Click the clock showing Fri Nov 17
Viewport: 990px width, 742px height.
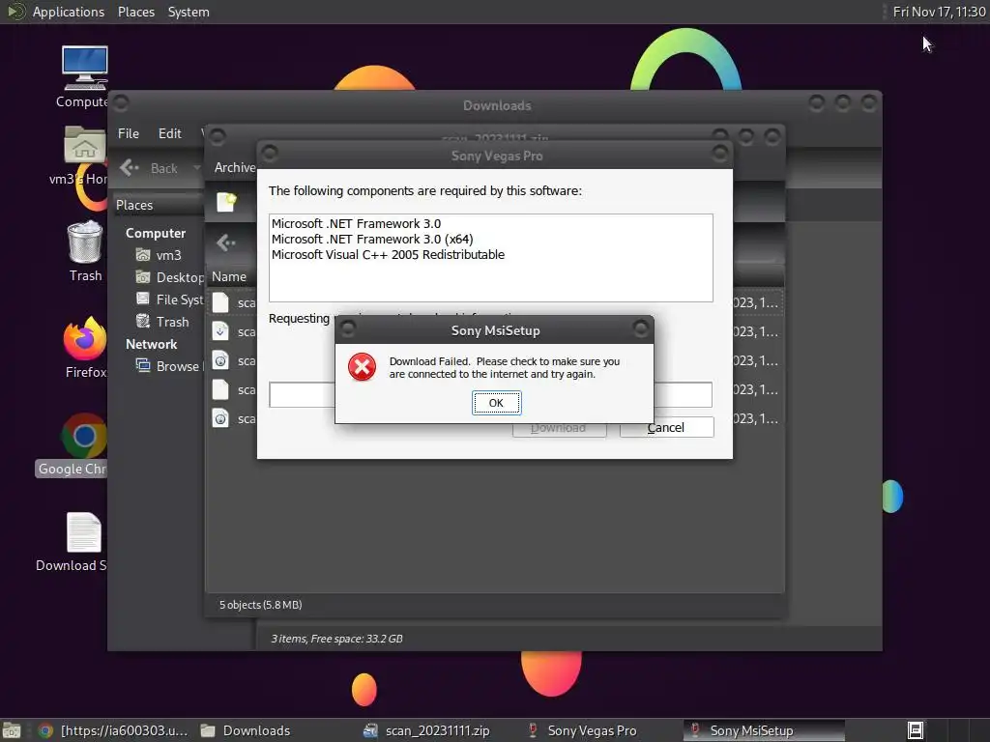click(939, 12)
